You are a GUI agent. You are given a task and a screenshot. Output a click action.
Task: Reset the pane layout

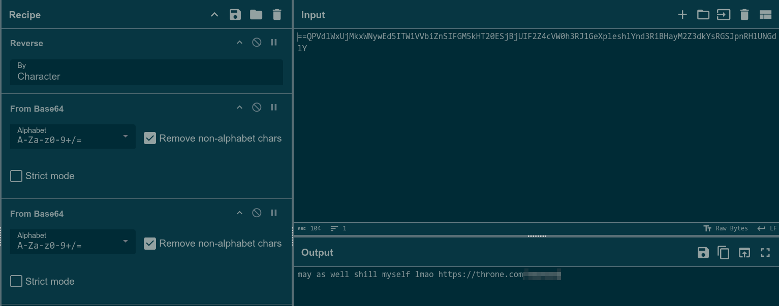[765, 15]
